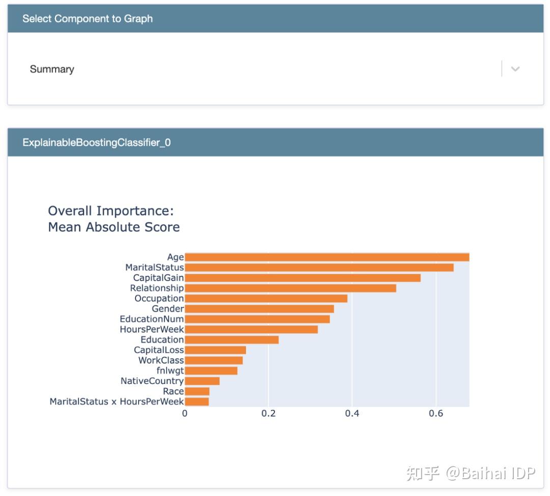This screenshot has width=550, height=496.
Task: Pick the Gender bar in graph
Action: (259, 309)
